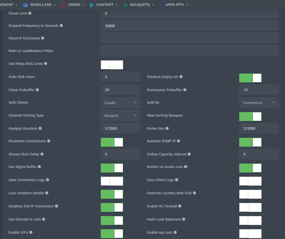This screenshot has height=239, width=285.
Task: Show info for Enable Isp Lock
Action: click(175, 232)
